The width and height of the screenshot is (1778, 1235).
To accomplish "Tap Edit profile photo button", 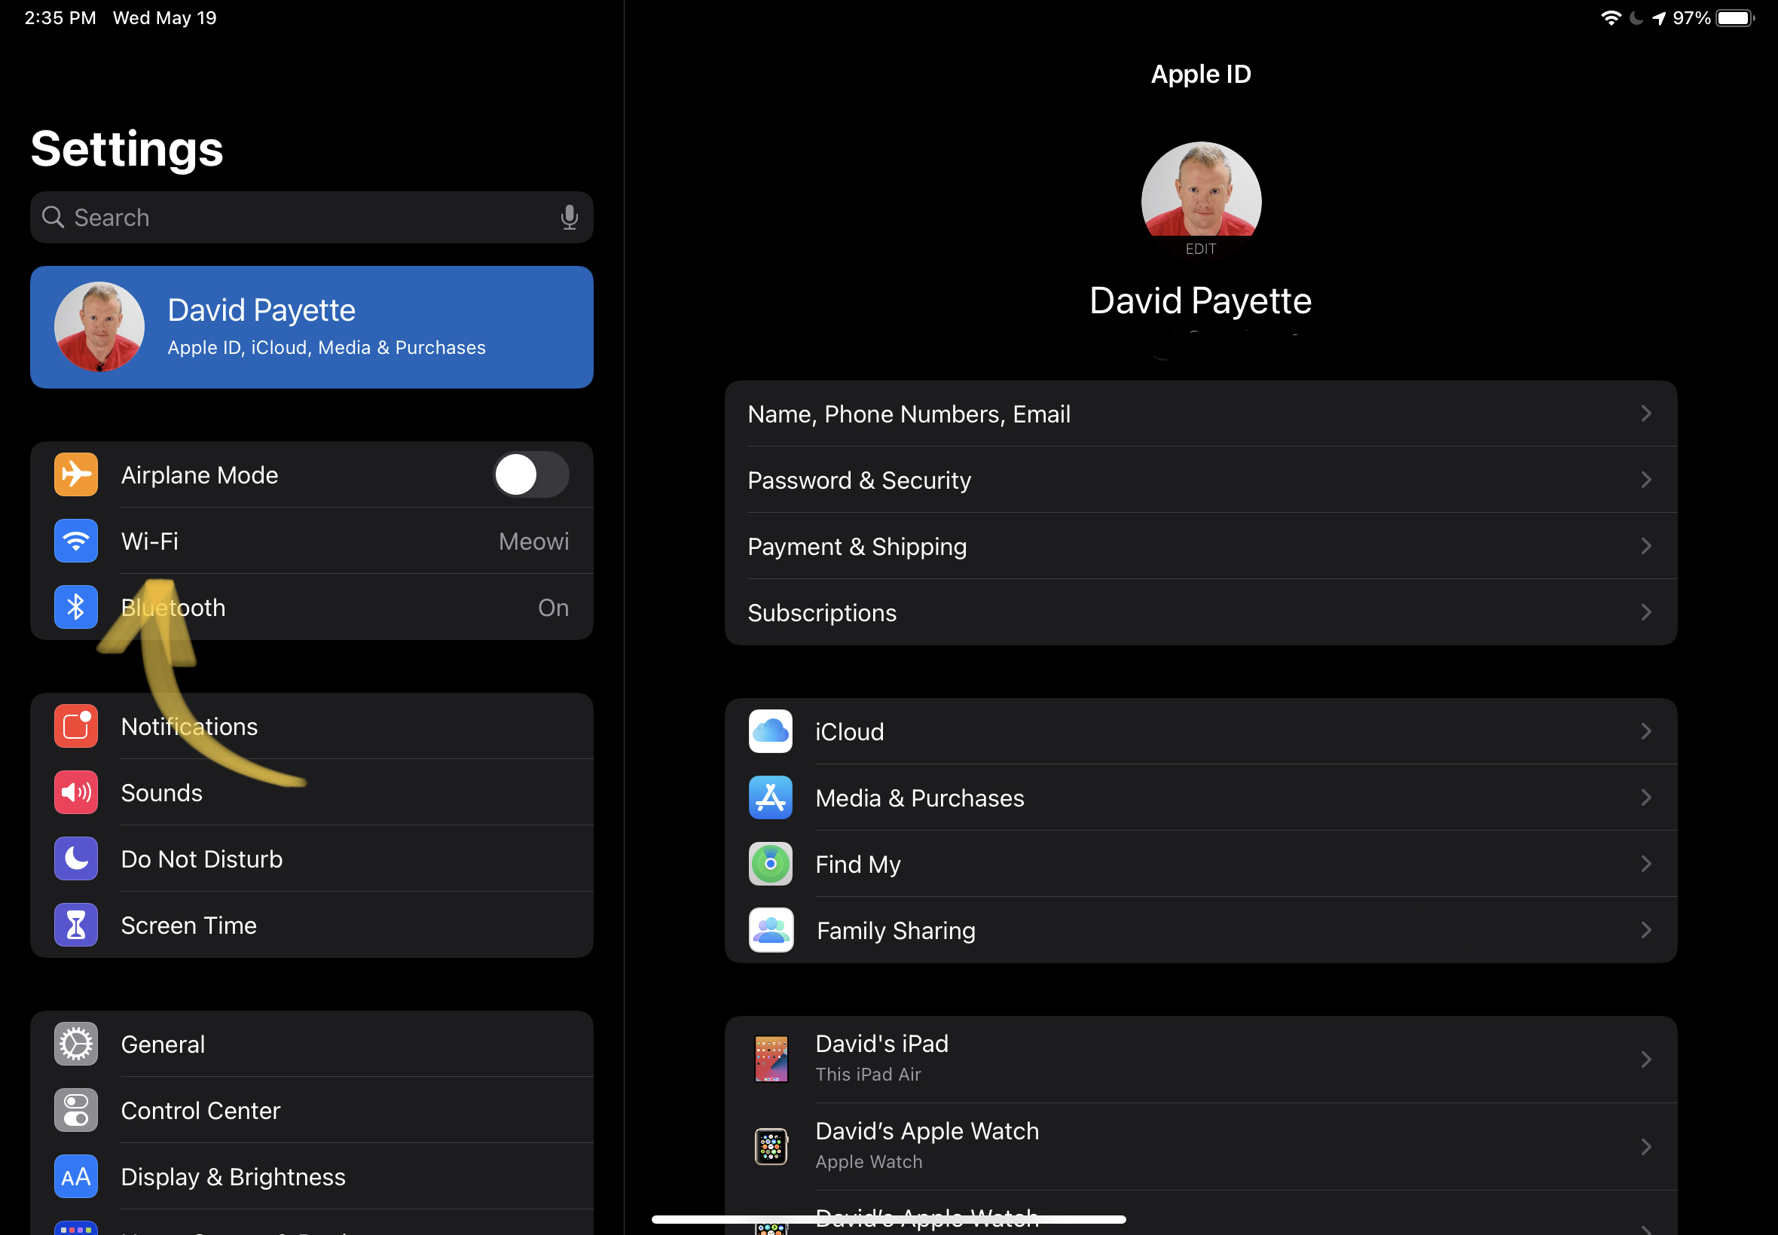I will (x=1199, y=247).
